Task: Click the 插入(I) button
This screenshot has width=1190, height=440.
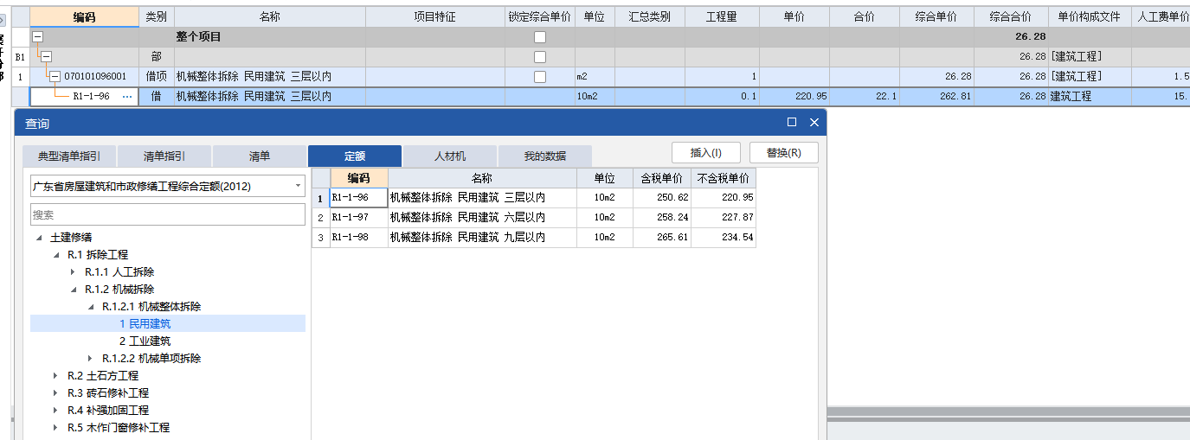Action: 705,153
